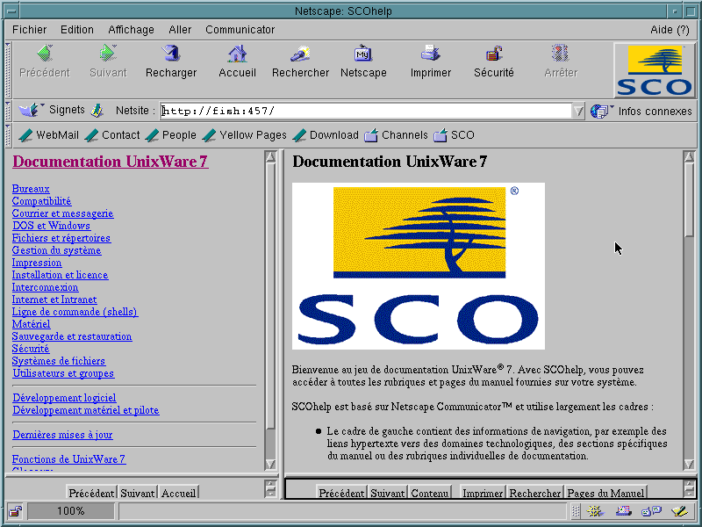Click the large SCO logo image
The width and height of the screenshot is (702, 527).
[419, 266]
